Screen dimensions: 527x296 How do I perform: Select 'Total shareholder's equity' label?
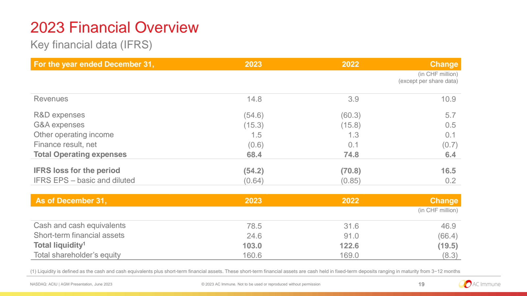[x=77, y=255]
